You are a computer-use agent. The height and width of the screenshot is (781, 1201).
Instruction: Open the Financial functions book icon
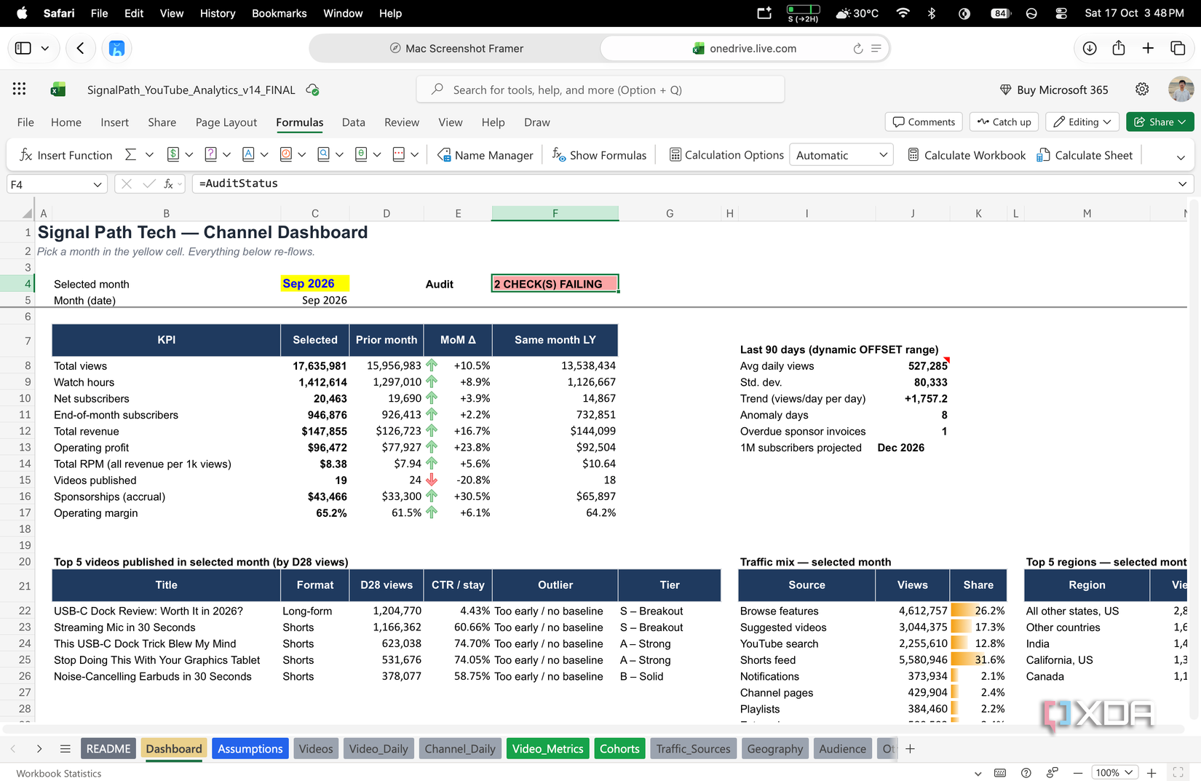click(173, 154)
